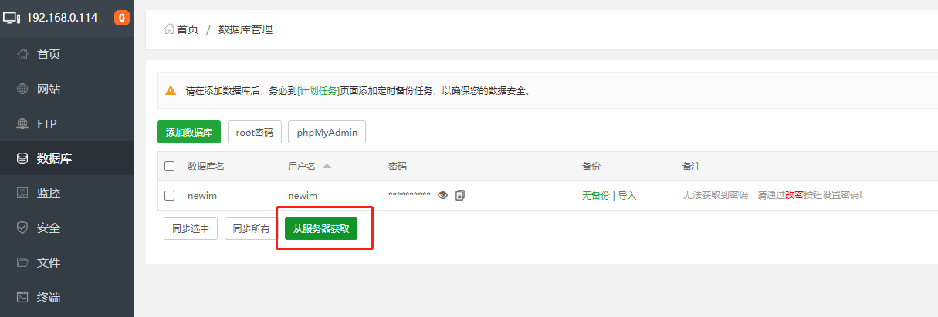
Task: Open the 文件 folder icon
Action: click(x=22, y=262)
